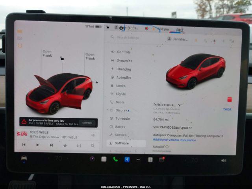This screenshot has height=189, width=252.
Task: Tap the red Model Y image in Software panel
Action: click(x=196, y=71)
